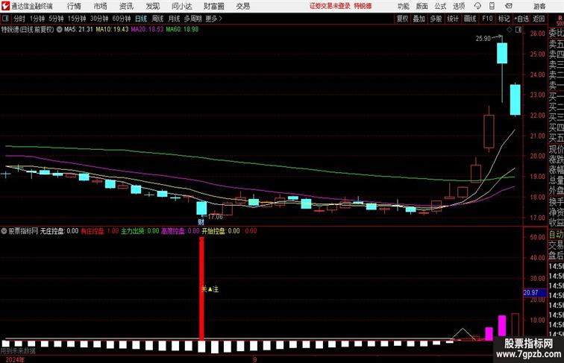The width and height of the screenshot is (564, 363).
Task: Switch to the 30分钟 period tab
Action: (x=99, y=19)
